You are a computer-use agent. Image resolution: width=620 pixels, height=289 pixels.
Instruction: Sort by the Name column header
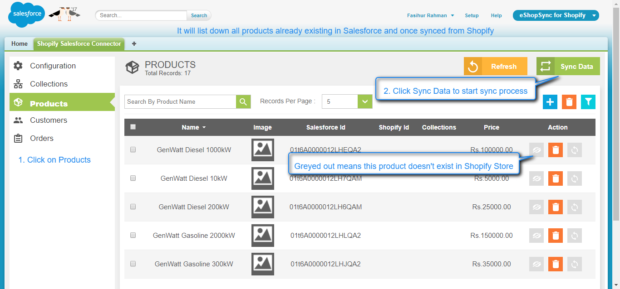click(x=194, y=127)
